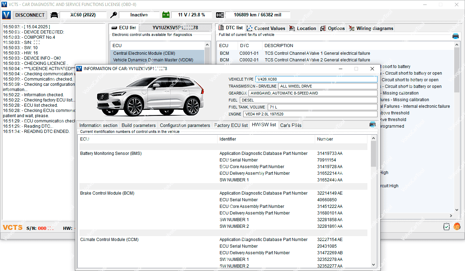The image size is (465, 271).
Task: Click the VCTS logo icon beside DISCONNECT
Action: tap(7, 15)
